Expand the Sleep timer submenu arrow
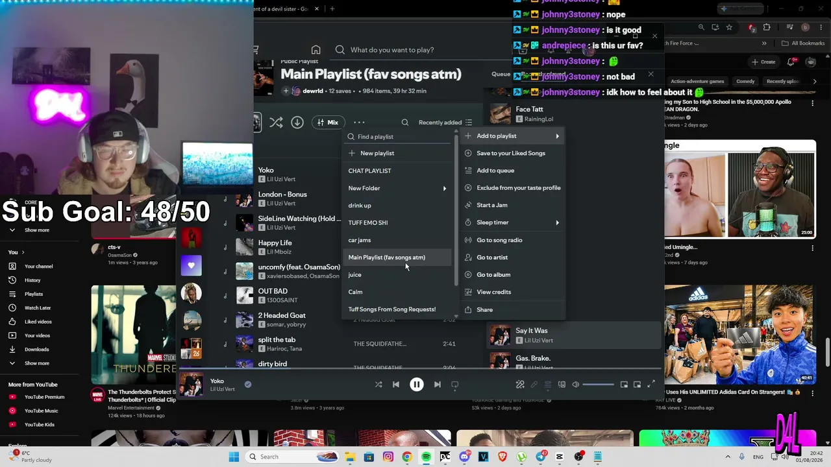Image resolution: width=831 pixels, height=467 pixels. (557, 222)
